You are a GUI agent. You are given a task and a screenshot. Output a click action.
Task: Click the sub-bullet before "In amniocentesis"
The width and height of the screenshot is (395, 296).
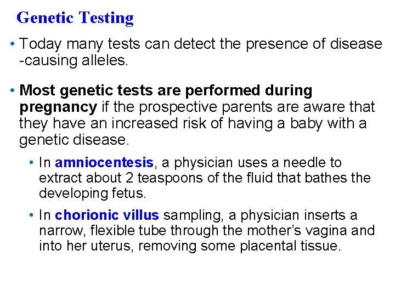click(x=33, y=163)
